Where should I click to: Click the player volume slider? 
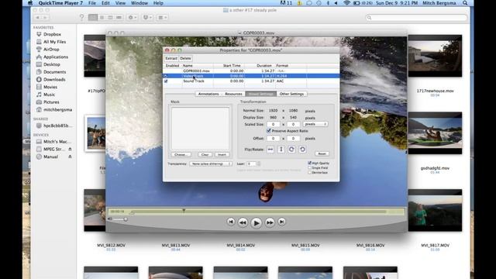[120, 219]
